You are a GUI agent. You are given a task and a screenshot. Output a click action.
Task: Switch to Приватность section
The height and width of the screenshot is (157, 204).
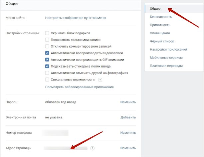[160, 25]
